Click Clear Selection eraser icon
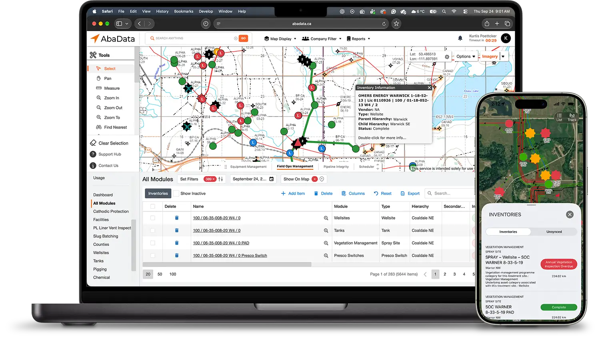This screenshot has width=600, height=338. [x=93, y=143]
